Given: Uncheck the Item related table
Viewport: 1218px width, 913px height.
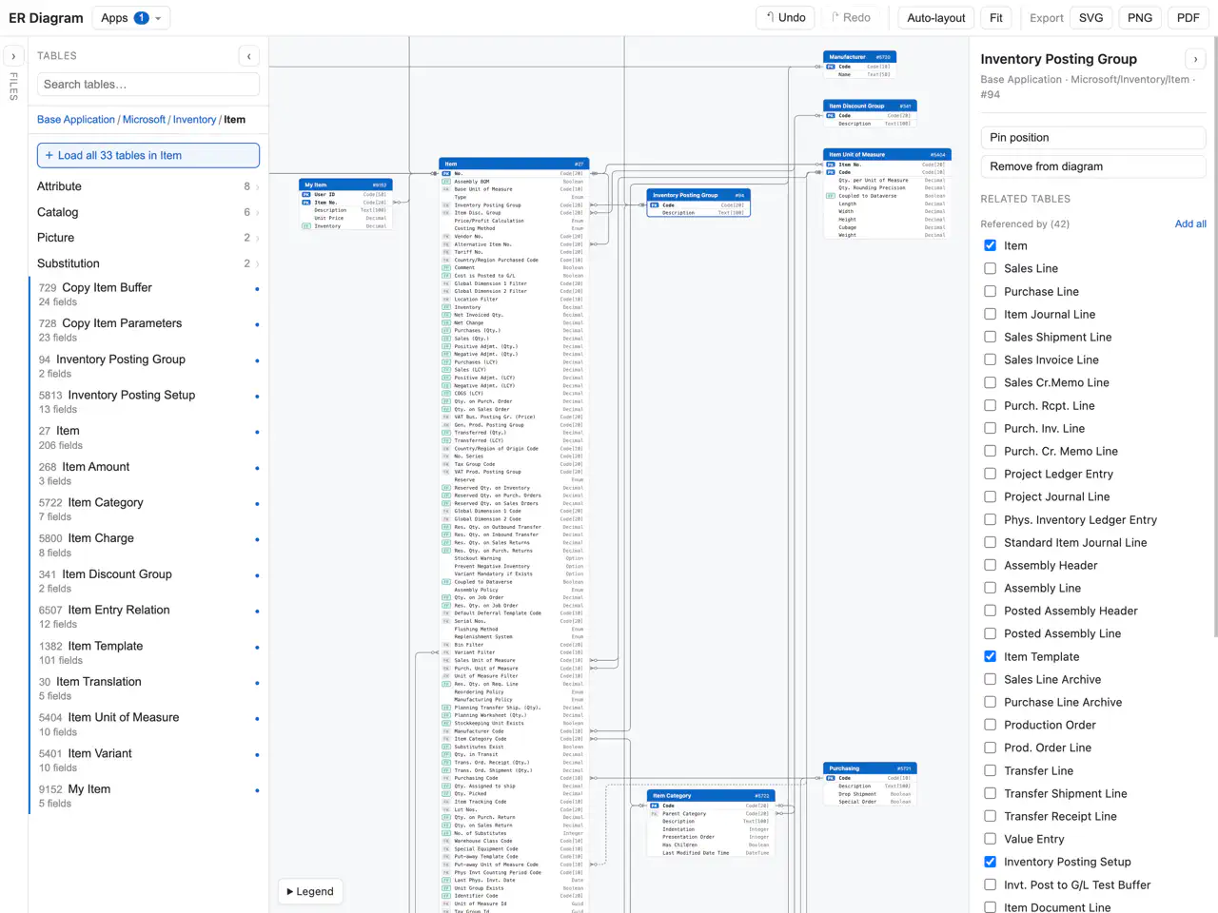Looking at the screenshot, I should (990, 245).
